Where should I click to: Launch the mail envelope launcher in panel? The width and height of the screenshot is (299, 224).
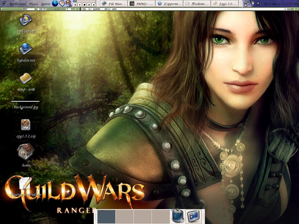62,3
